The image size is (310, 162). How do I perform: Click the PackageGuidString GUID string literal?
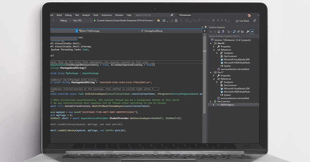click(125, 83)
